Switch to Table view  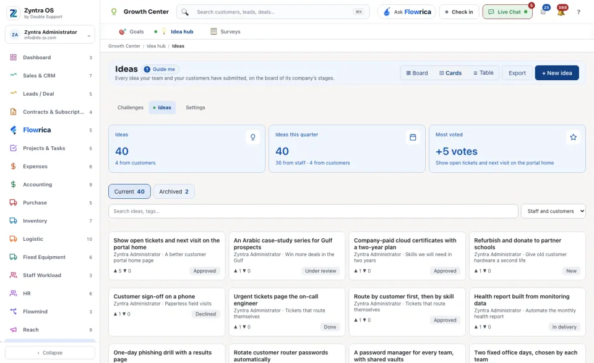(x=483, y=73)
